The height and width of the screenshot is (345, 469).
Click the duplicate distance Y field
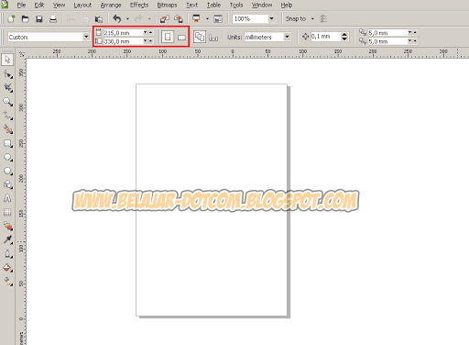[387, 41]
